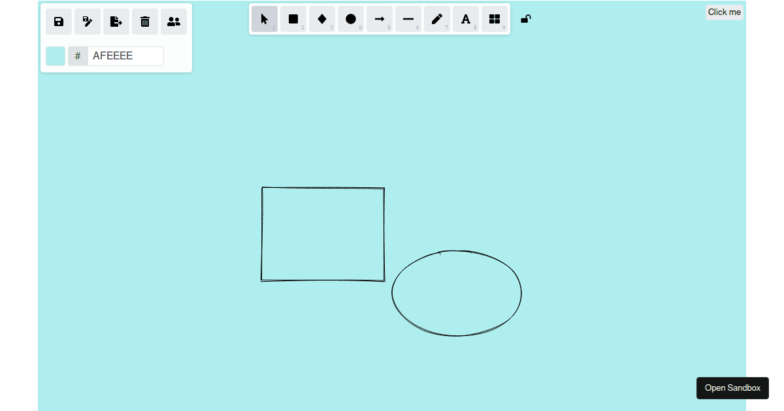Click the Save icon
784x411 pixels.
pyautogui.click(x=58, y=22)
